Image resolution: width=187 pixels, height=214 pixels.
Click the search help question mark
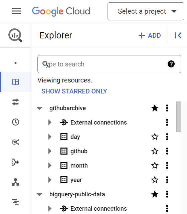click(x=171, y=64)
